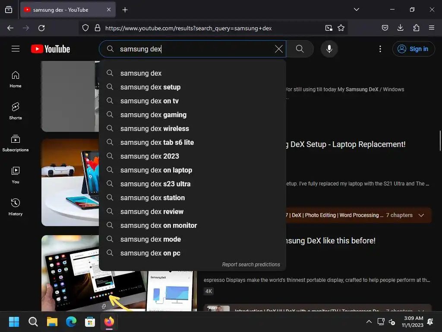The height and width of the screenshot is (332, 442).
Task: Close the samsung dex YouTube tab
Action: pyautogui.click(x=109, y=10)
